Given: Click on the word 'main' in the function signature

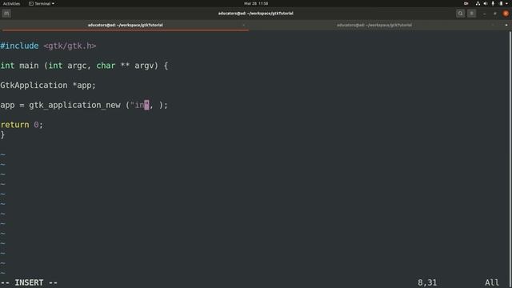Looking at the screenshot, I should pyautogui.click(x=29, y=66).
